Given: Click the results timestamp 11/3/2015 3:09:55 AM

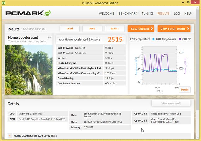Looking at the screenshot, I should coord(33,29).
